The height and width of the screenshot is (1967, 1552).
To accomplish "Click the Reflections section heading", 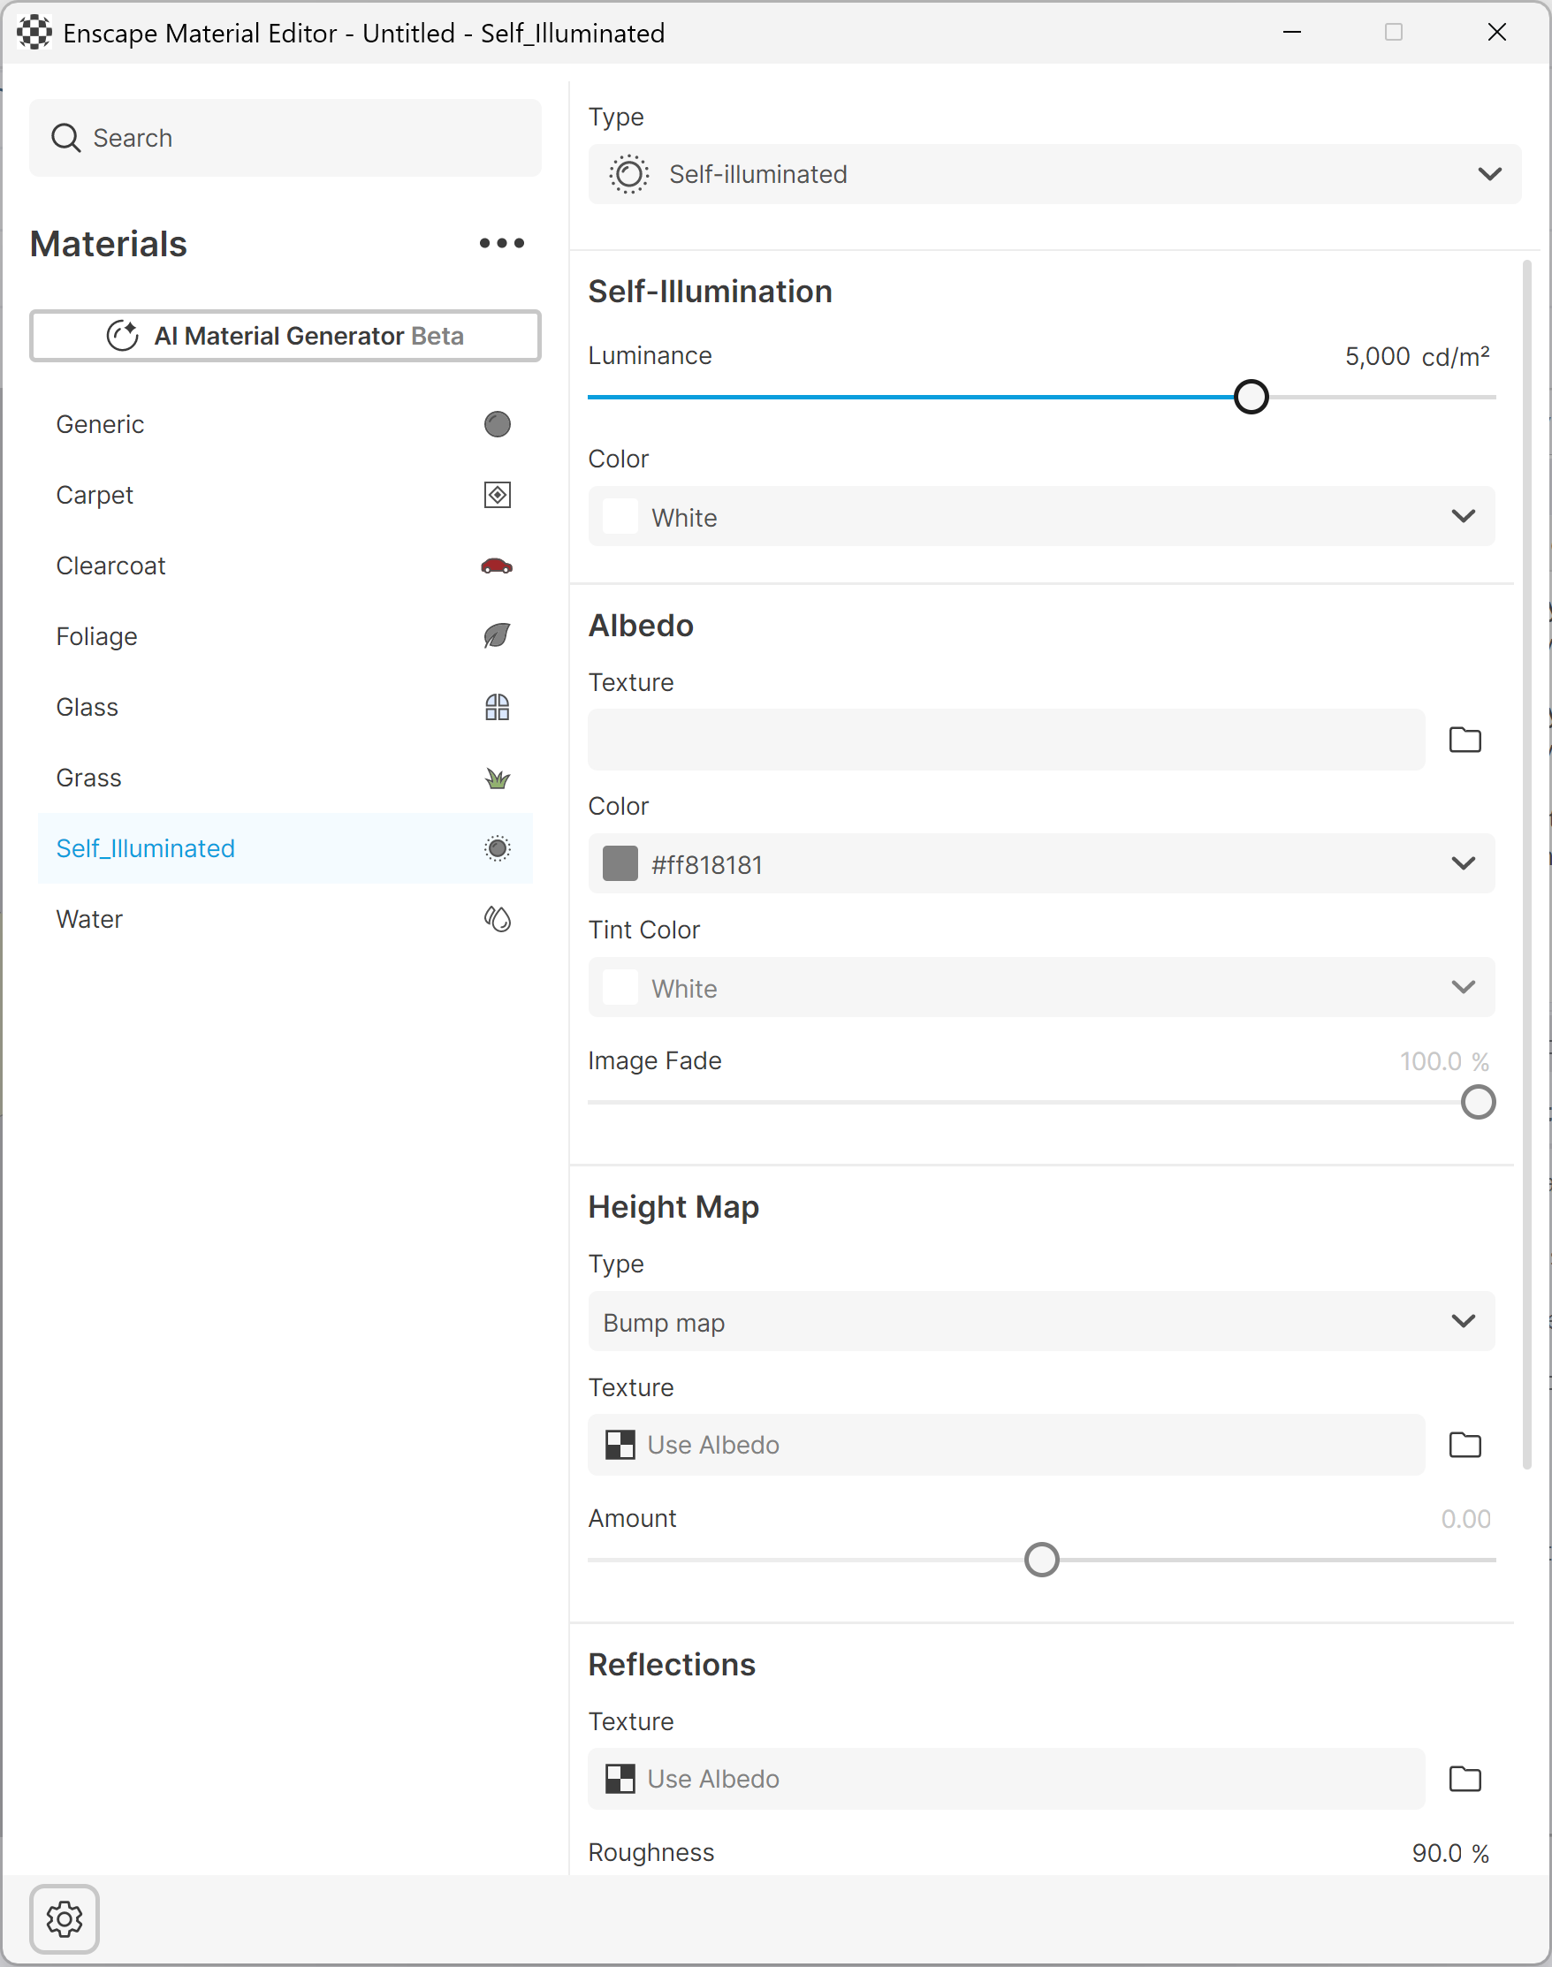I will pyautogui.click(x=672, y=1666).
